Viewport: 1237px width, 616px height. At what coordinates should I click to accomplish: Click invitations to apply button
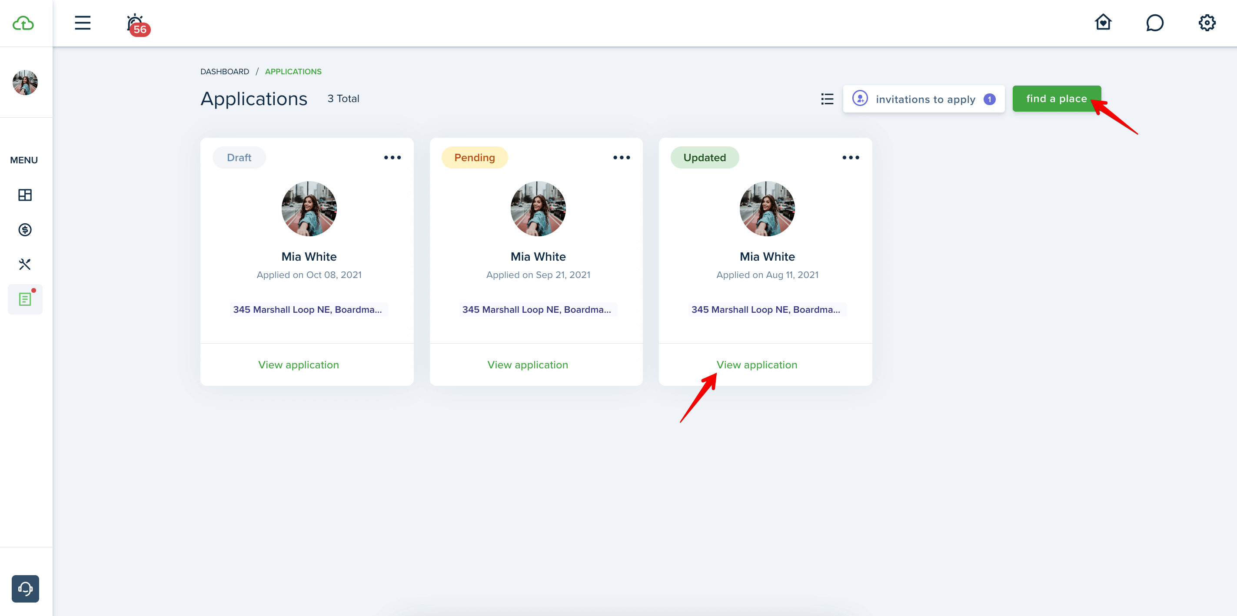924,99
